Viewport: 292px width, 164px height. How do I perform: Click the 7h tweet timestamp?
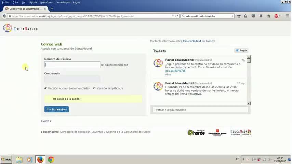click(243, 60)
